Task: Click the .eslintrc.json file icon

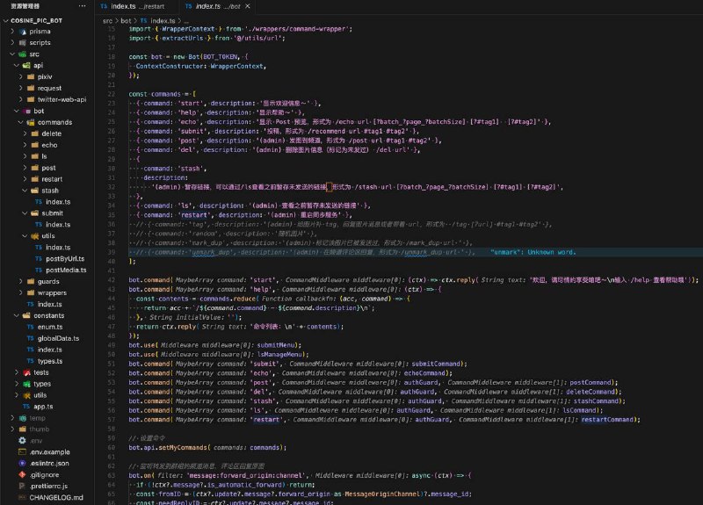Action: 22,463
